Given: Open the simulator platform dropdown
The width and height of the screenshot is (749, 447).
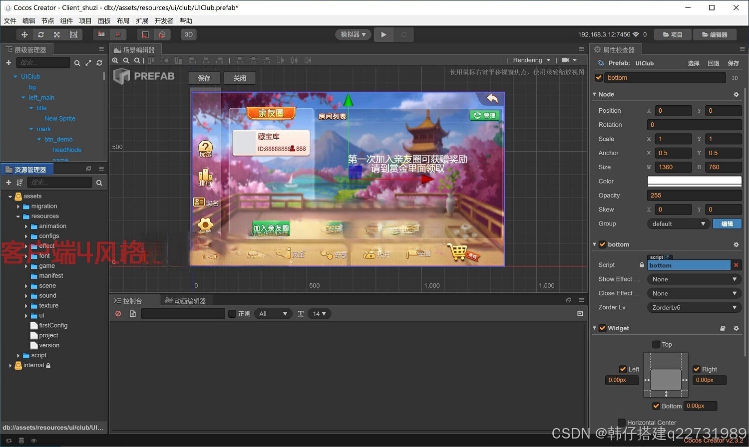Looking at the screenshot, I should [x=353, y=34].
